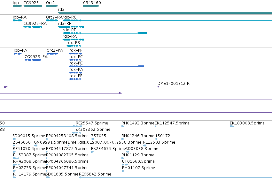
Task: Open the SD01605.5prime EST label
Action: 62,174
